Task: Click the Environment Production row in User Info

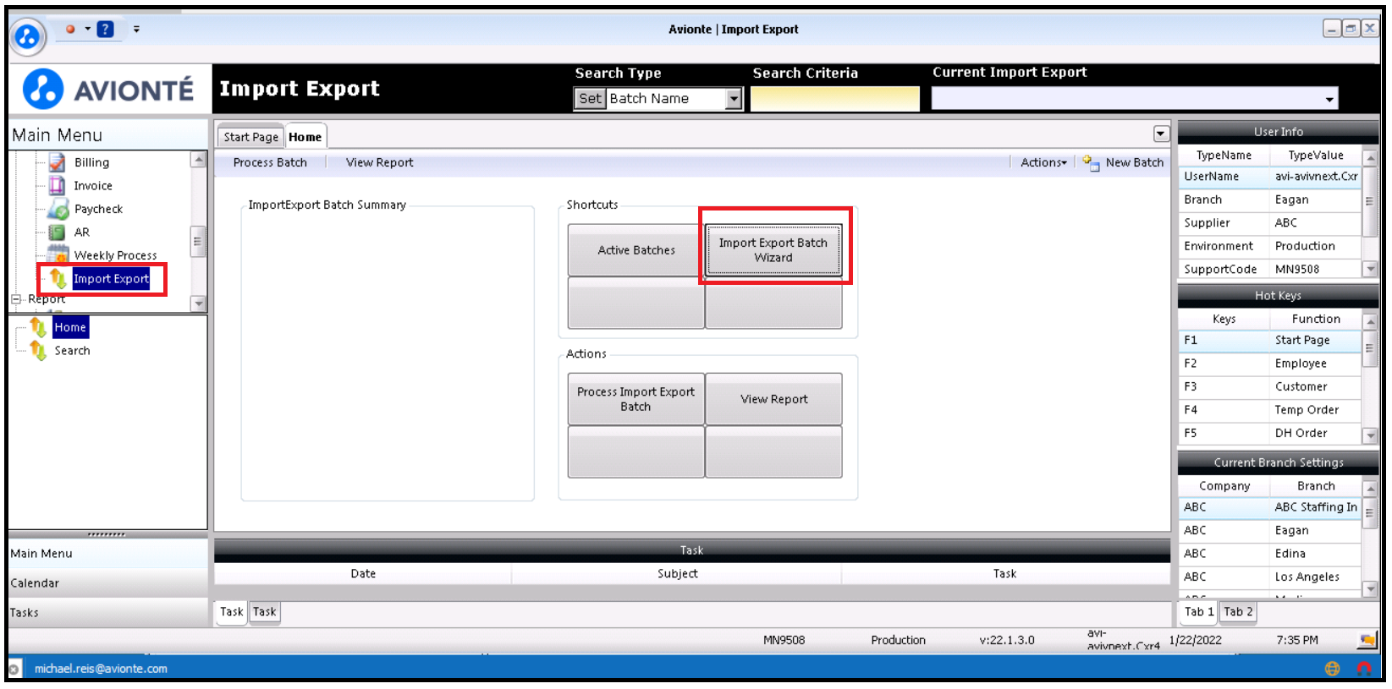Action: click(x=1269, y=246)
